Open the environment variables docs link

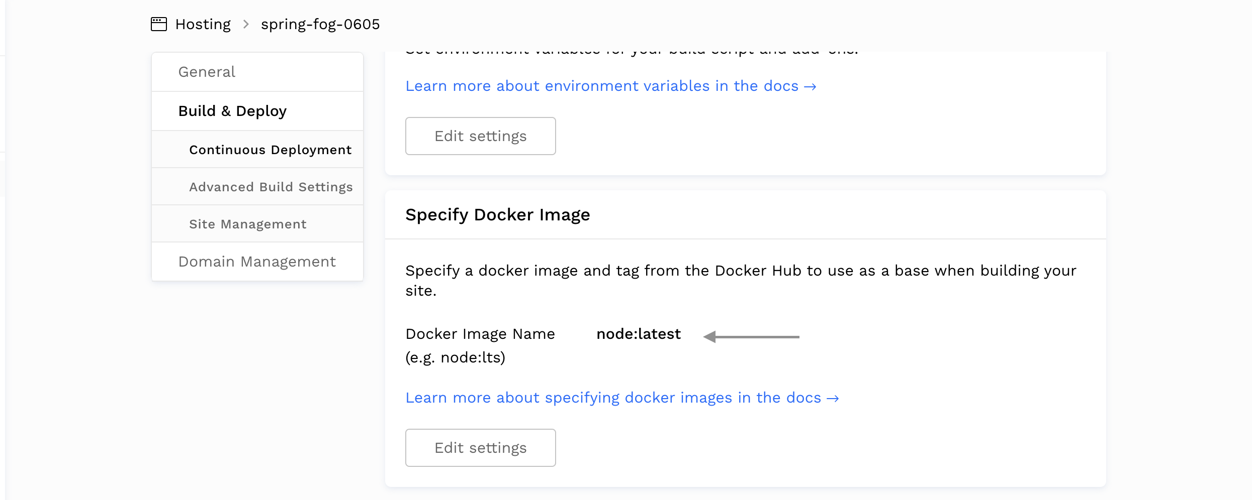[601, 86]
